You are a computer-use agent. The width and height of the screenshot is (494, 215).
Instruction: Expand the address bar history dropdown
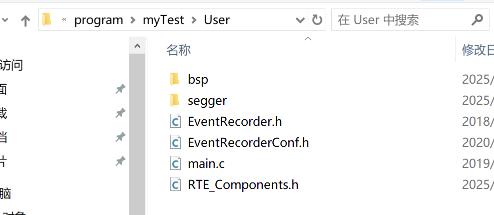click(300, 20)
